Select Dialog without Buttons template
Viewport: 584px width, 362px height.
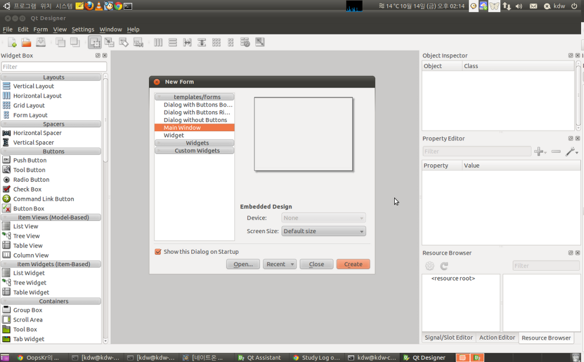click(x=194, y=120)
